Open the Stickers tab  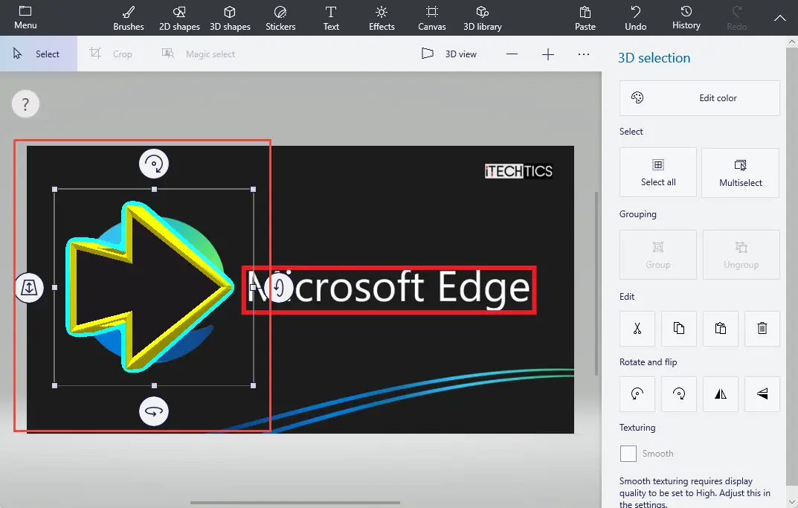[x=280, y=18]
